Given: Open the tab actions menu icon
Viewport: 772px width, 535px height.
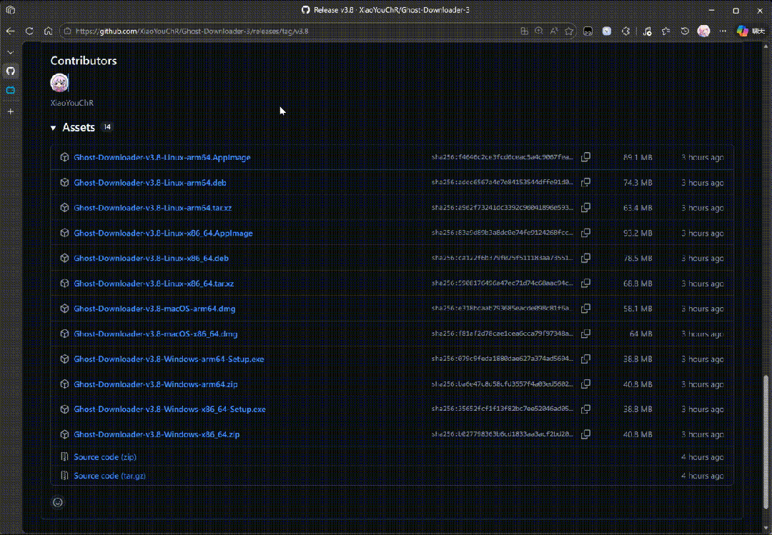Looking at the screenshot, I should coord(10,10).
